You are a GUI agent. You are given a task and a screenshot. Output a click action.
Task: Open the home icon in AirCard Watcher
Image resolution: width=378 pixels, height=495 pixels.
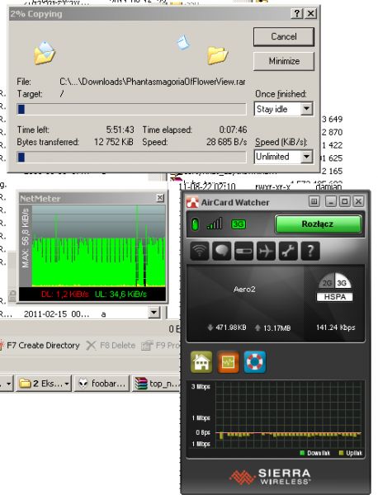pyautogui.click(x=201, y=362)
